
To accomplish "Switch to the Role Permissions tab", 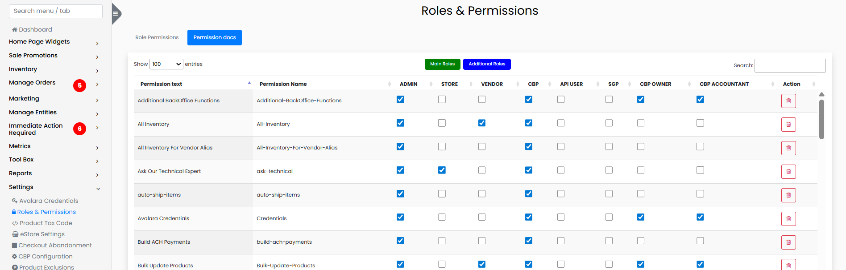I will click(x=157, y=37).
